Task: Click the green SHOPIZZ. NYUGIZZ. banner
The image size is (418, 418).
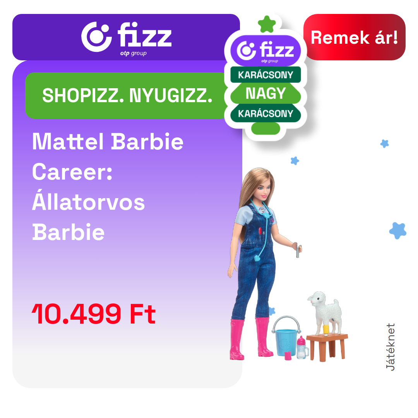Action: coord(127,96)
